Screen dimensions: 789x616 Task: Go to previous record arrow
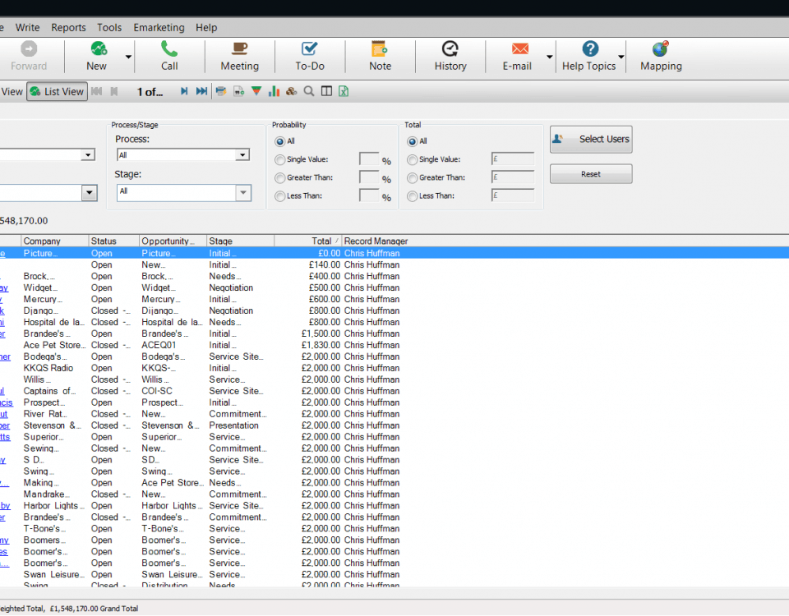click(114, 91)
